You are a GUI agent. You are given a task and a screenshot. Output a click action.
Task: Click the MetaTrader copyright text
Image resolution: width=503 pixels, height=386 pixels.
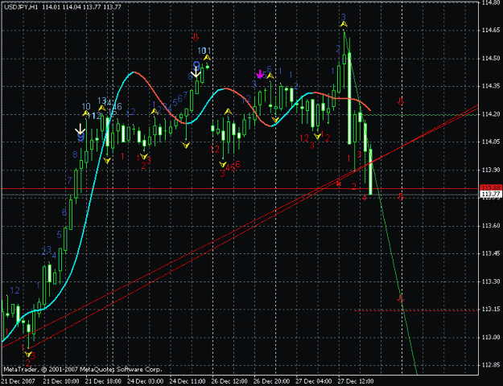(83, 370)
